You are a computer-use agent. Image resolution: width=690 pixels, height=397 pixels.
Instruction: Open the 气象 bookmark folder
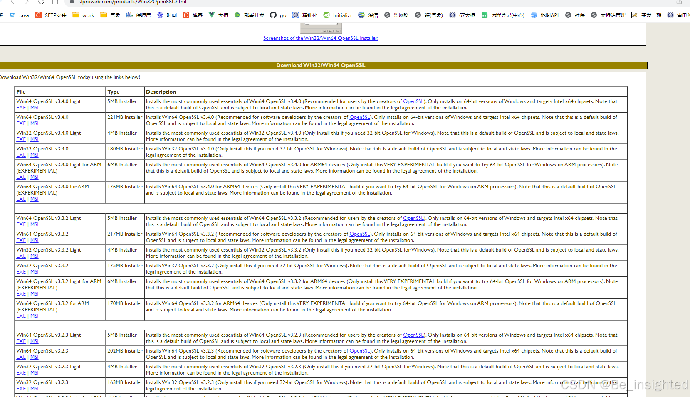click(x=110, y=15)
